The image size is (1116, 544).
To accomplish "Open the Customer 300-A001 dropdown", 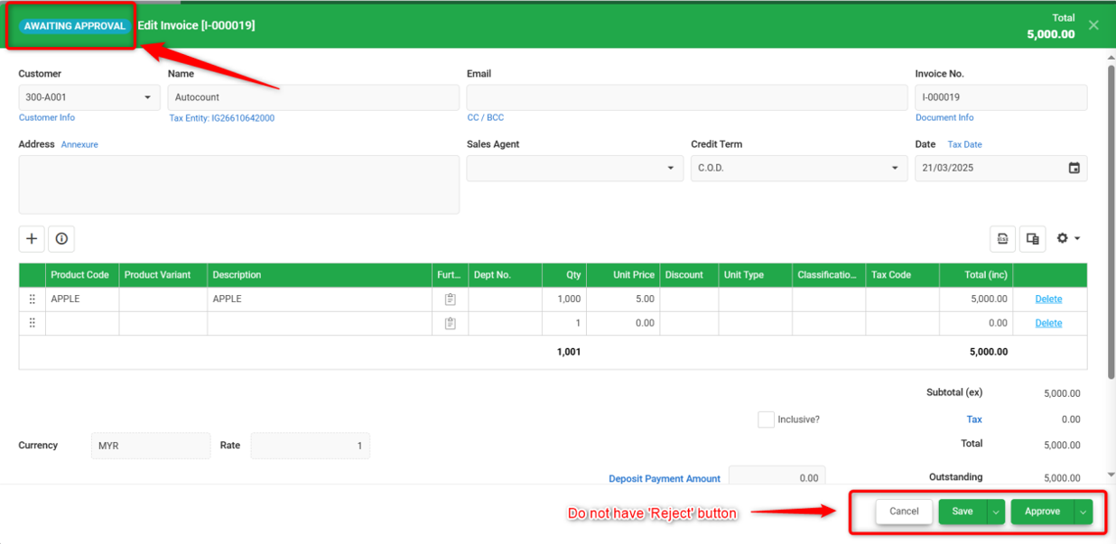I will tap(89, 97).
